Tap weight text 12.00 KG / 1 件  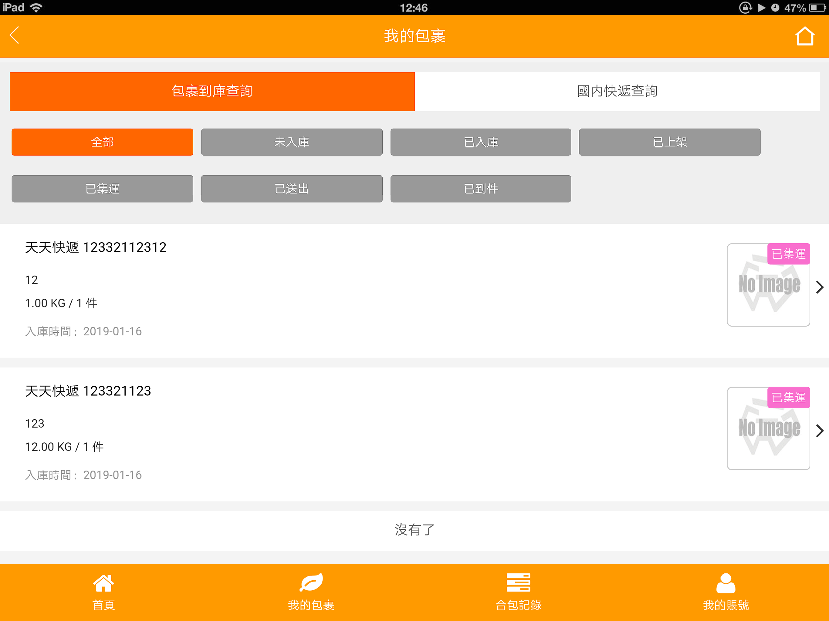[x=64, y=447]
